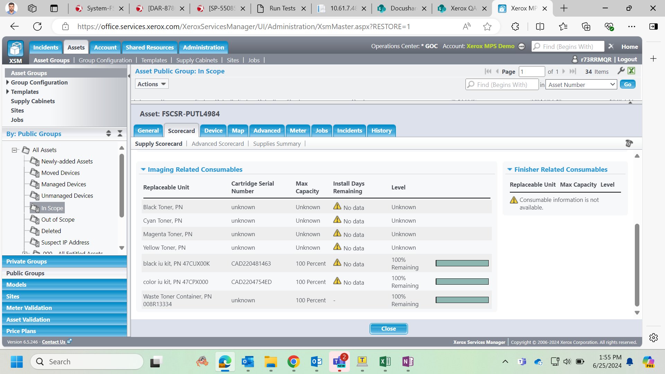Click the scorecard refresh device icon

click(629, 143)
